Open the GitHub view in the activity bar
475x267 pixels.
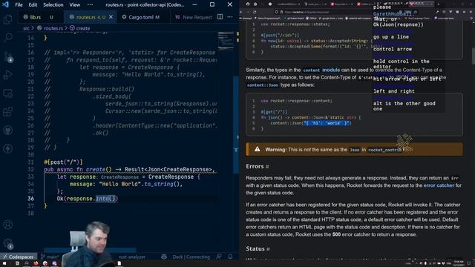8,131
